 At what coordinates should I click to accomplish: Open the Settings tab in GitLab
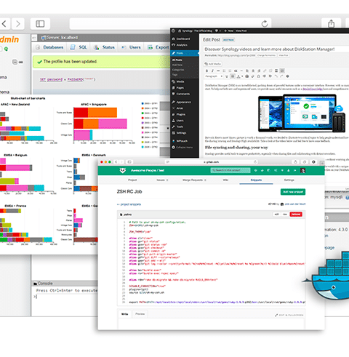(289, 180)
